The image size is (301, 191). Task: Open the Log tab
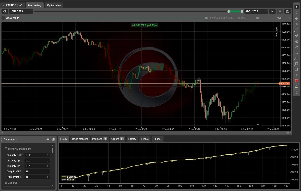[x=158, y=139]
